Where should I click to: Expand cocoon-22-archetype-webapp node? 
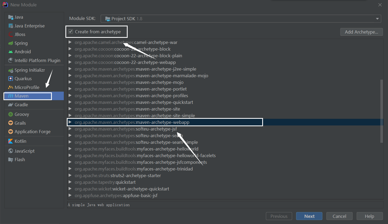point(70,62)
